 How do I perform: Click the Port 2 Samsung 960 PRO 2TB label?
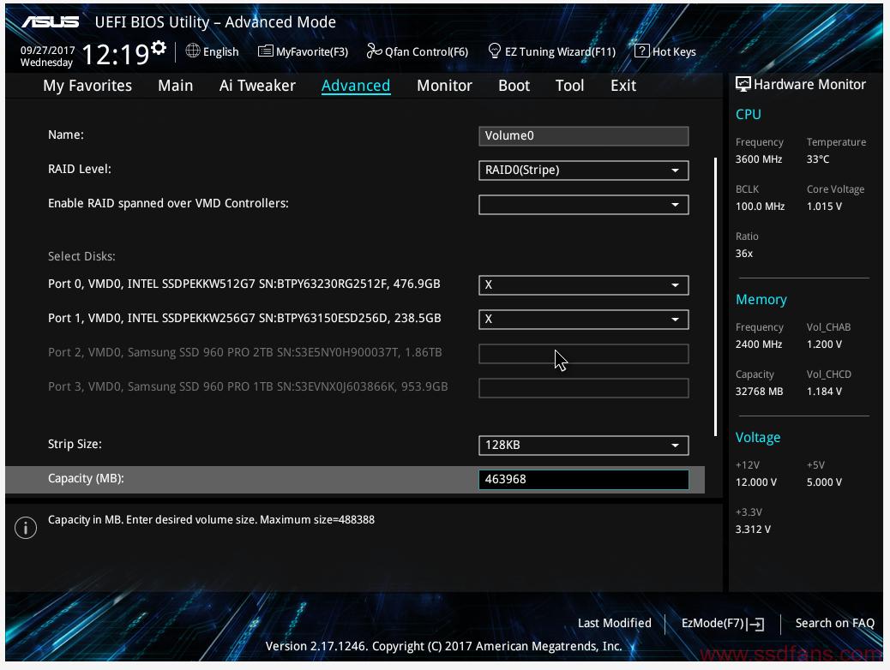coord(244,352)
